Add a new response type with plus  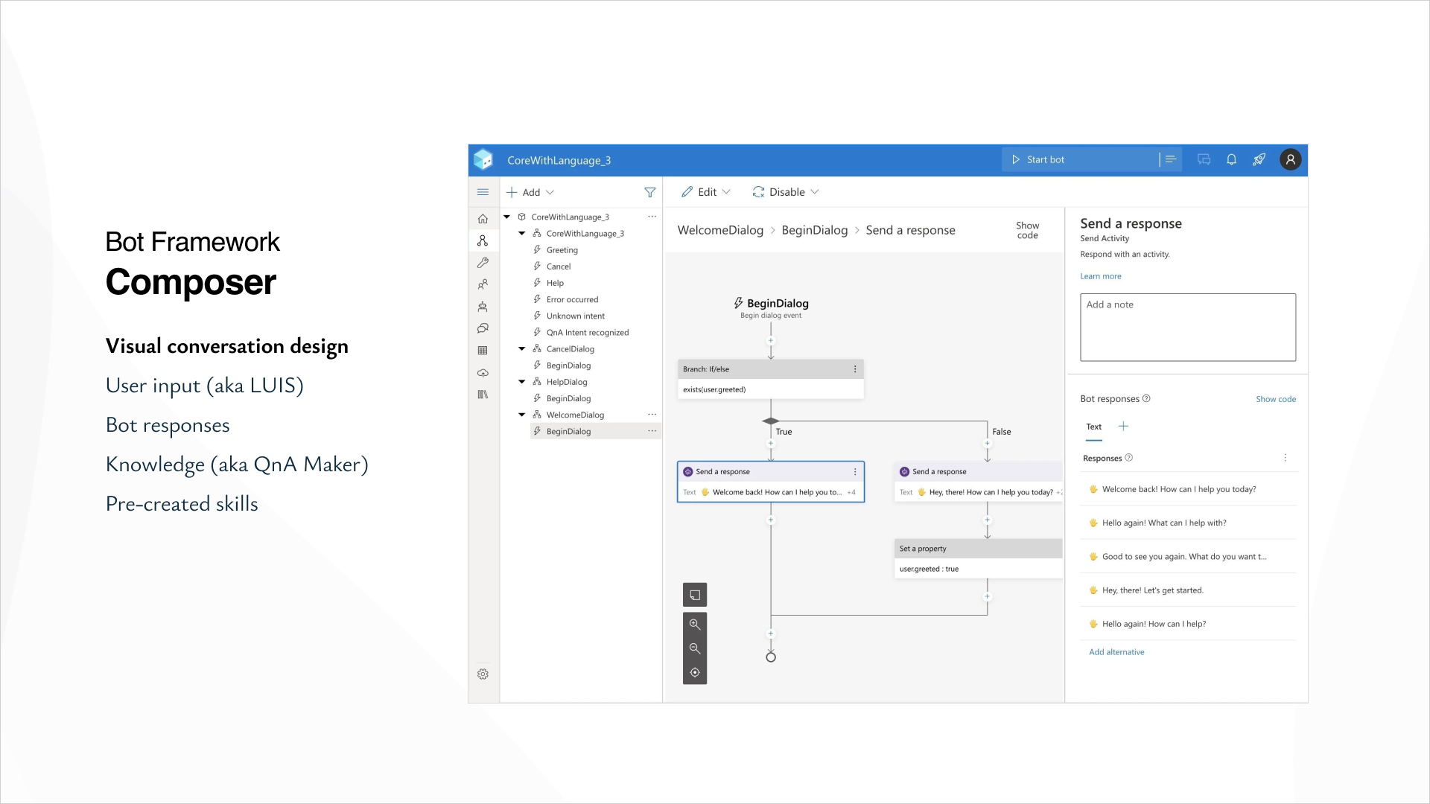1123,427
